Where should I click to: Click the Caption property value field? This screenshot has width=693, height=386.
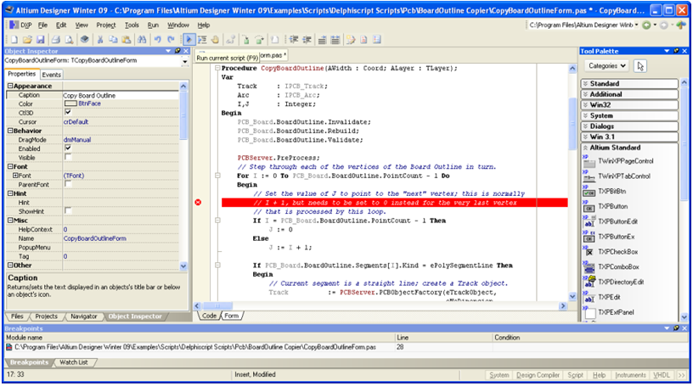click(x=121, y=95)
